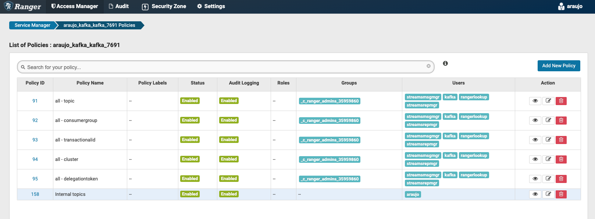Open the Settings menu
Image resolution: width=595 pixels, height=219 pixels.
[x=211, y=7]
